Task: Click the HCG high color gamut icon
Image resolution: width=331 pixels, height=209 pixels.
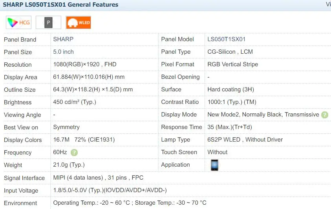Action: tap(18, 22)
